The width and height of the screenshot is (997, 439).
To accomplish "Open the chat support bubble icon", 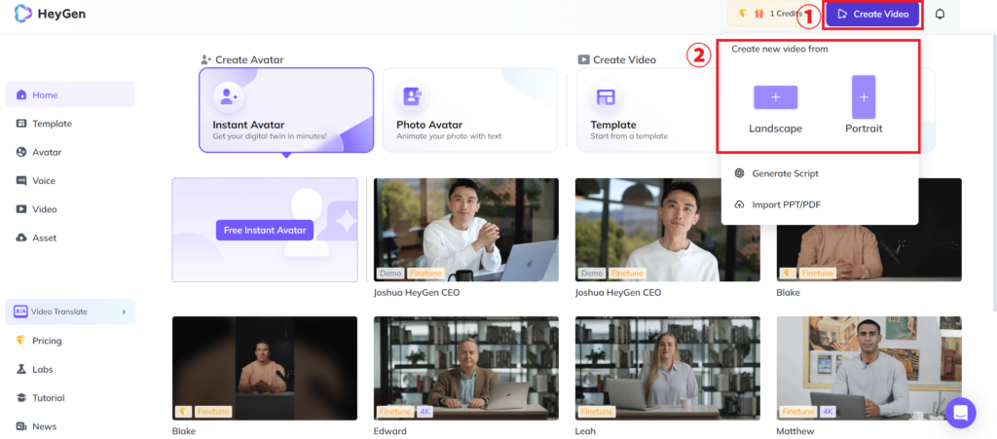I will [x=960, y=412].
